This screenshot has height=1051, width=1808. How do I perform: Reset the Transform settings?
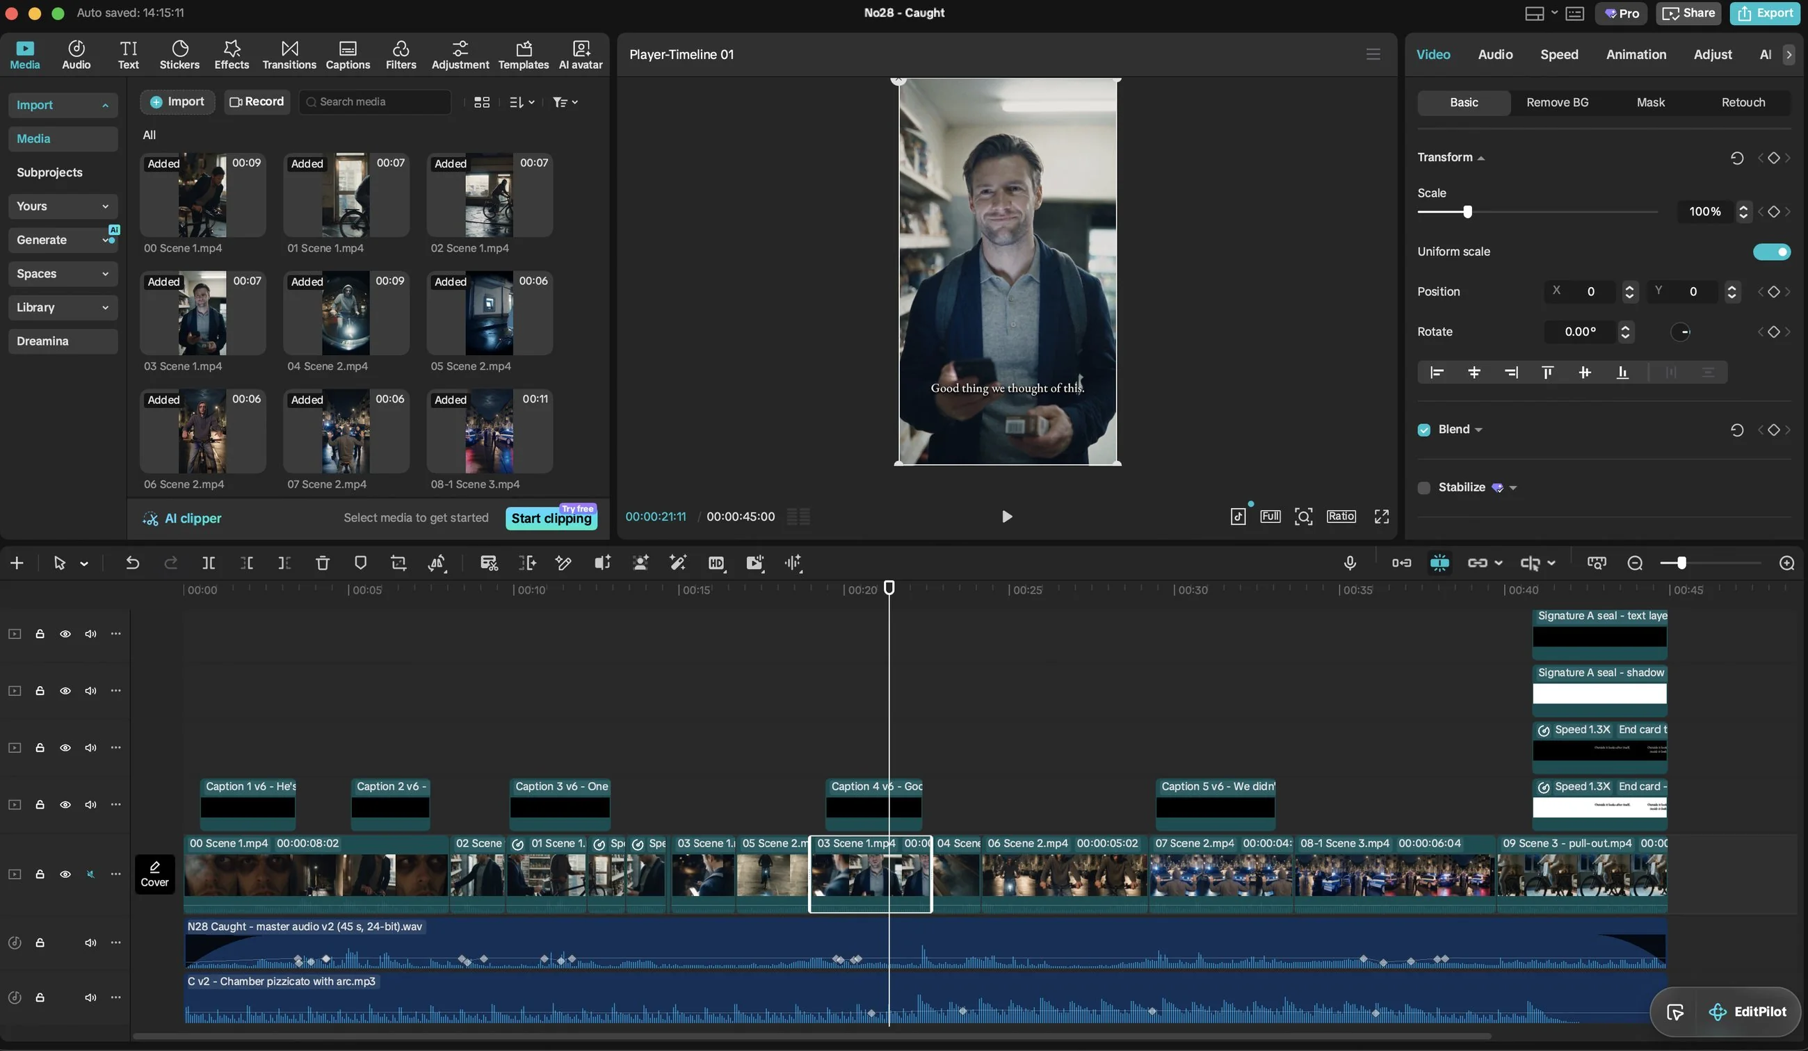tap(1737, 158)
